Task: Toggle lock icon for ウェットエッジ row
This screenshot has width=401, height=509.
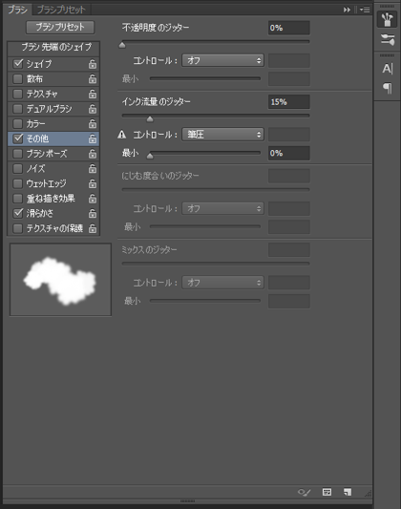Action: pos(93,183)
